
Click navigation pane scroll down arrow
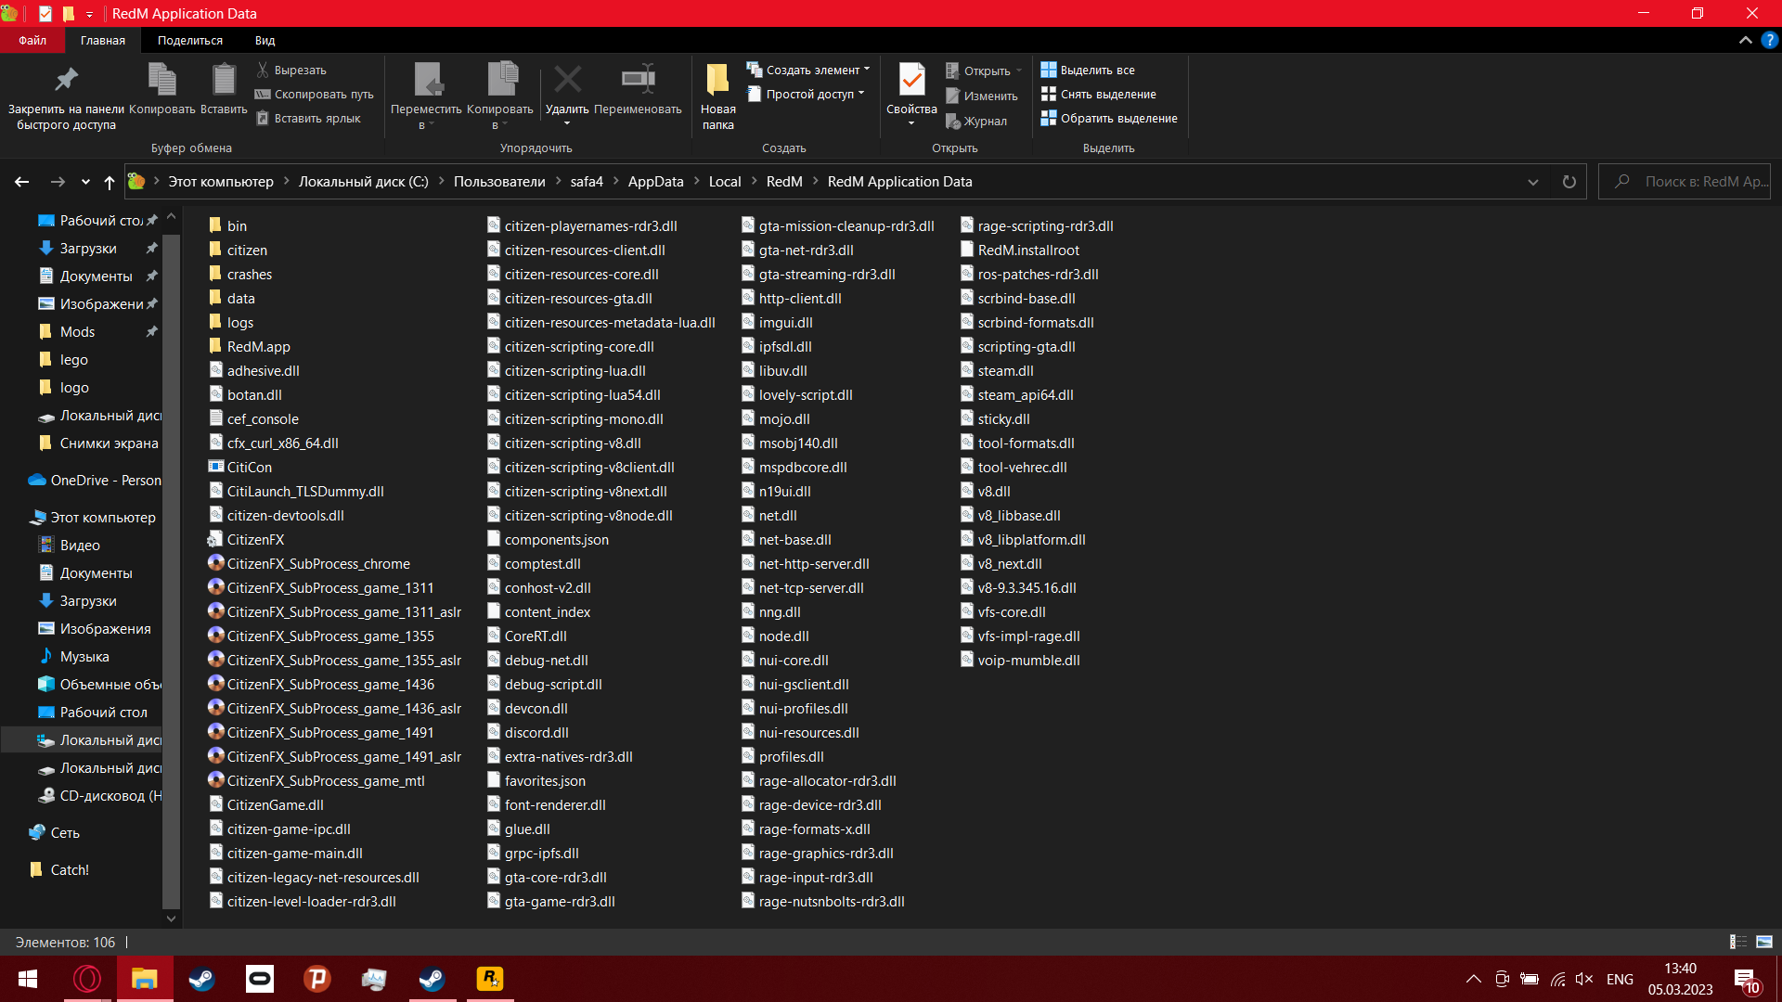coord(171,918)
